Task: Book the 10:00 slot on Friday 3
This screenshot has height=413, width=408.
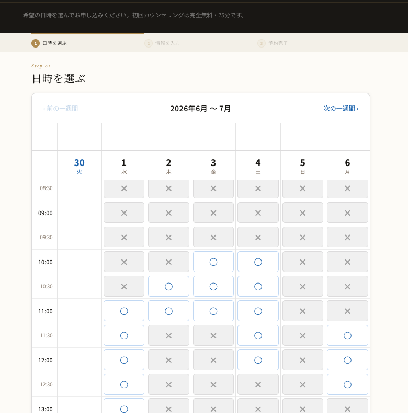Action: click(213, 262)
